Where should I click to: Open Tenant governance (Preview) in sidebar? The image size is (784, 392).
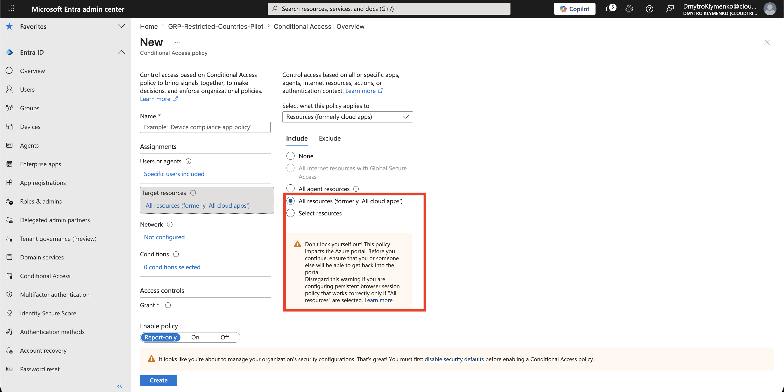coord(58,238)
